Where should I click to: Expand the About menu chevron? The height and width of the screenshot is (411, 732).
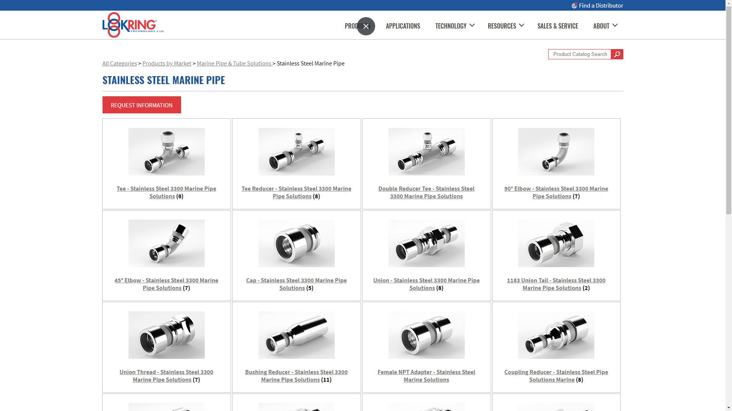click(615, 25)
